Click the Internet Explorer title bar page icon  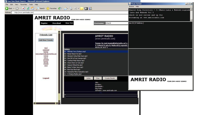pyautogui.click(x=6, y=1)
